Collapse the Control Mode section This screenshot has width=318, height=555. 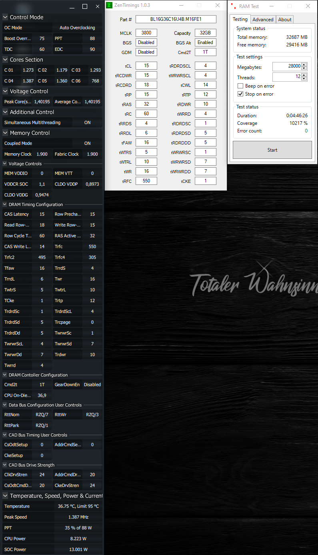pyautogui.click(x=5, y=17)
